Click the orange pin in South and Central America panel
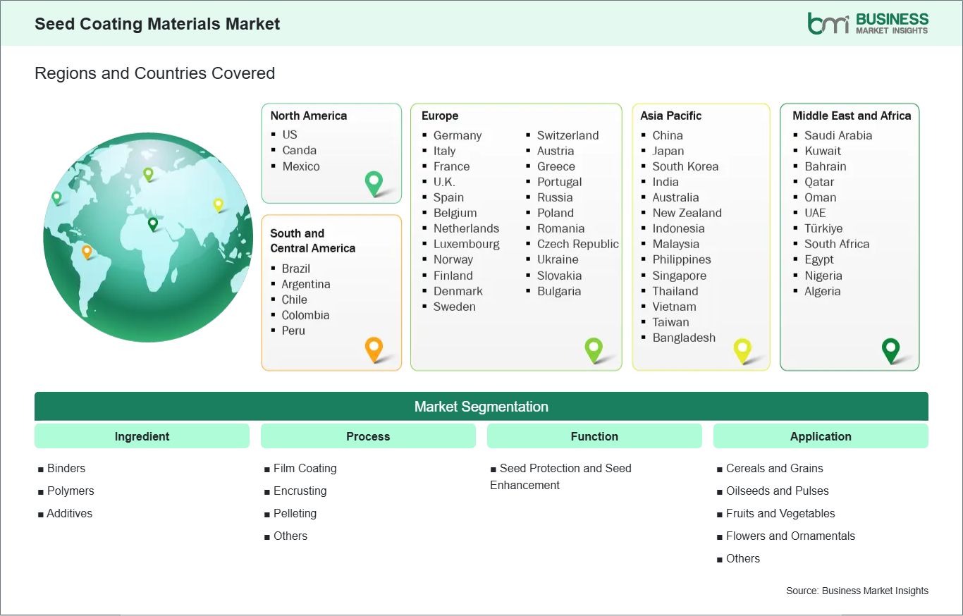 coord(373,349)
